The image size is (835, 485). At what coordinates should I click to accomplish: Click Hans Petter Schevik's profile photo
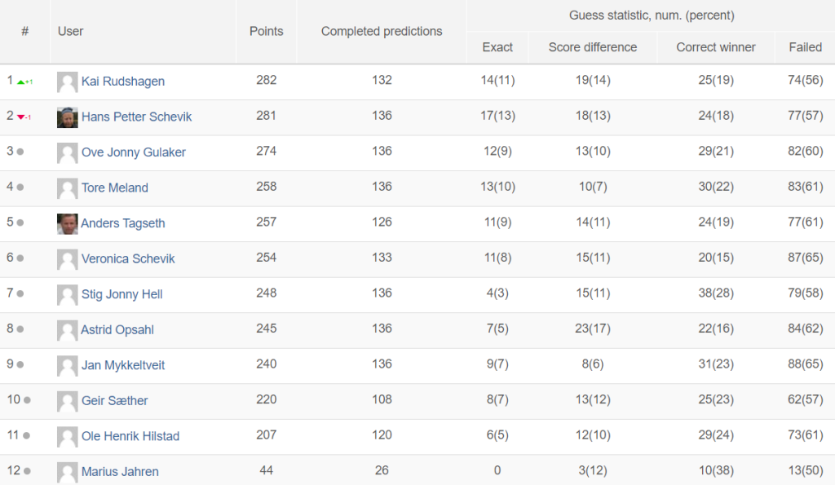67,117
